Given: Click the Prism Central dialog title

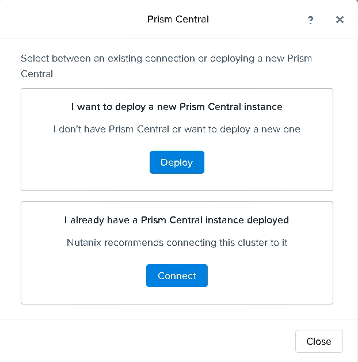Looking at the screenshot, I should [178, 20].
